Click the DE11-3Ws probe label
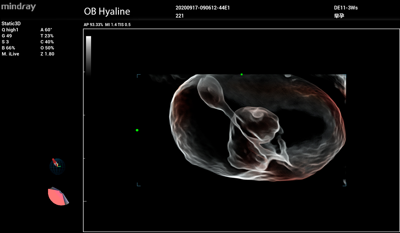 [x=346, y=8]
